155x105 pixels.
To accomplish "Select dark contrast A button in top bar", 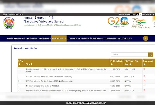I will pyautogui.click(x=137, y=14).
